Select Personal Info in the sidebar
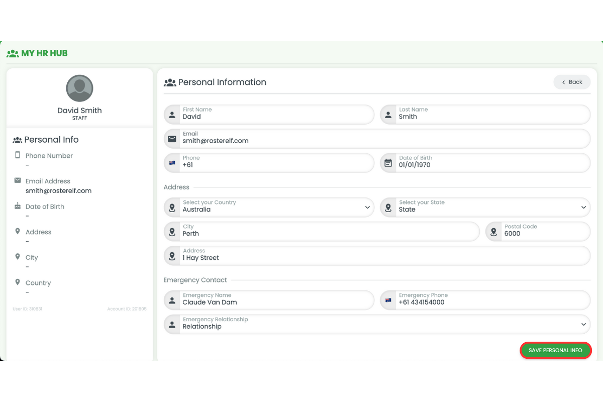Viewport: 603px width, 402px height. [47, 140]
